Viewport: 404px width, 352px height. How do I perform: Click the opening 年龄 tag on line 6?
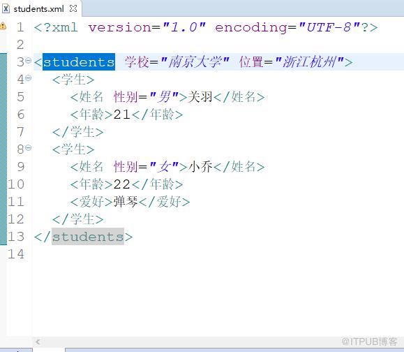pyautogui.click(x=91, y=115)
